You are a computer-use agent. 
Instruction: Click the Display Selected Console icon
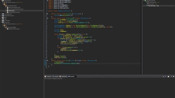pos(166,76)
